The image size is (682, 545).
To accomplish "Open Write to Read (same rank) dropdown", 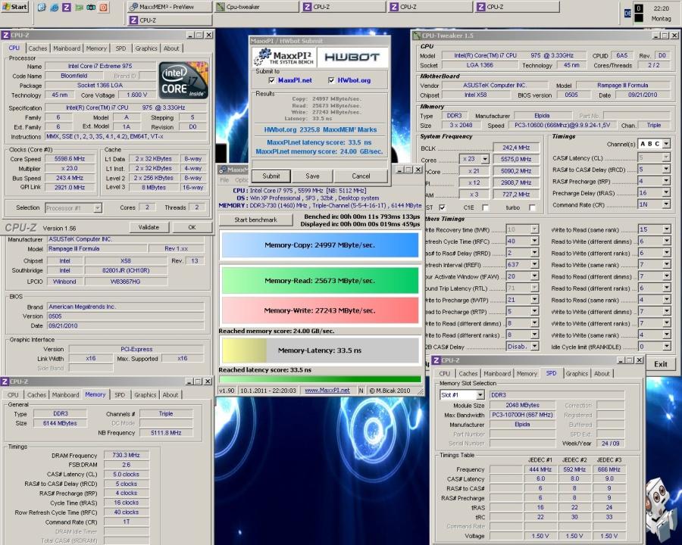I will click(x=666, y=229).
